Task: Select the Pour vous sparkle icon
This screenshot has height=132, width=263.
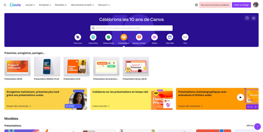Action: tap(78, 37)
